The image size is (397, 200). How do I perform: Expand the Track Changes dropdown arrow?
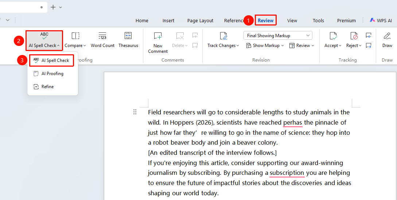[238, 46]
